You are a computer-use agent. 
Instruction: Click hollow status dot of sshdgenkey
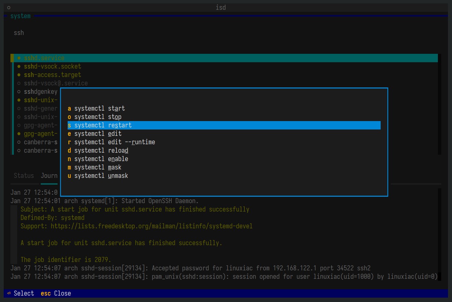click(x=19, y=91)
